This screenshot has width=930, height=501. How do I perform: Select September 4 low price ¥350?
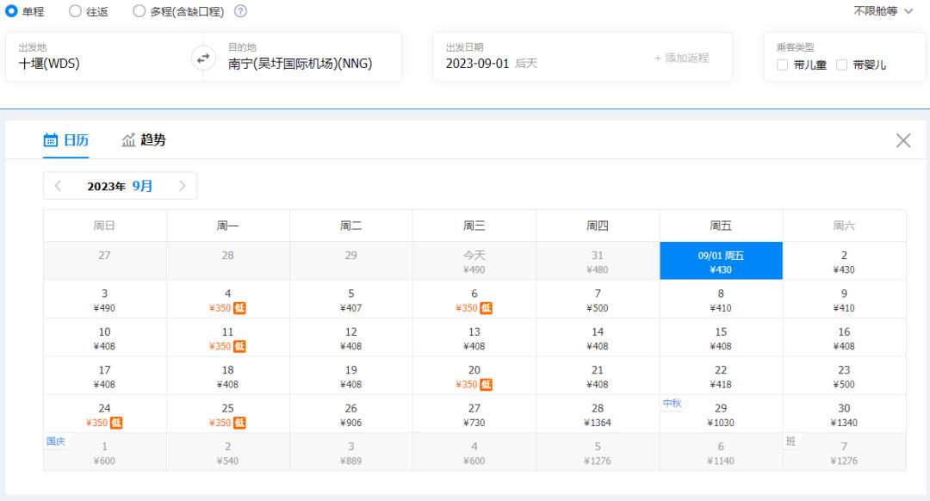tap(227, 300)
